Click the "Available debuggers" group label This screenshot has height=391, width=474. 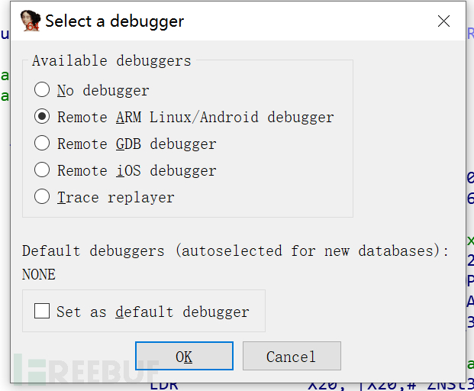pyautogui.click(x=111, y=60)
